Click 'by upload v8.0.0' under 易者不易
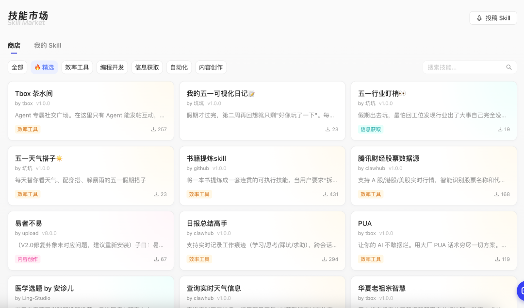This screenshot has width=524, height=308. (x=36, y=233)
